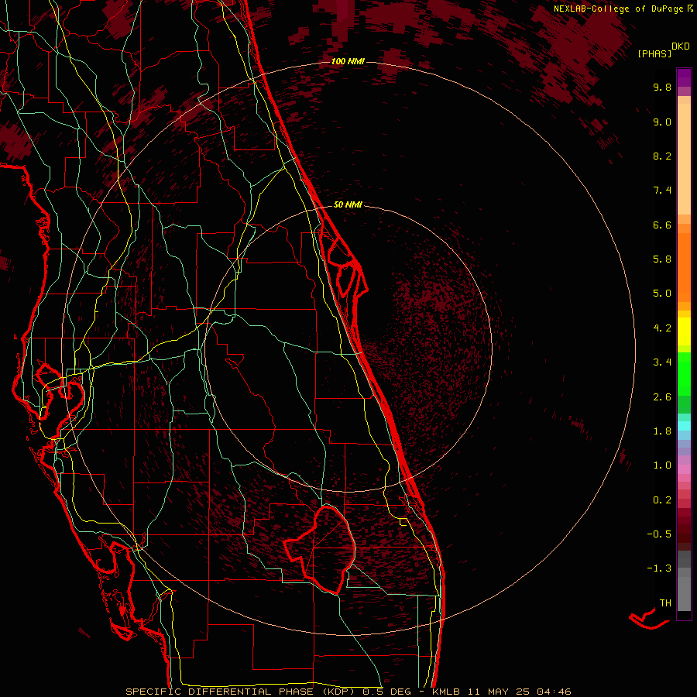The image size is (697, 697).
Task: Click the TH label beside the color bar
Action: [x=665, y=603]
